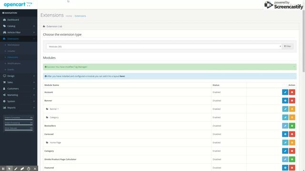The width and height of the screenshot is (305, 171).
Task: Install Divido Product Page Calculator module
Action: tap(292, 159)
